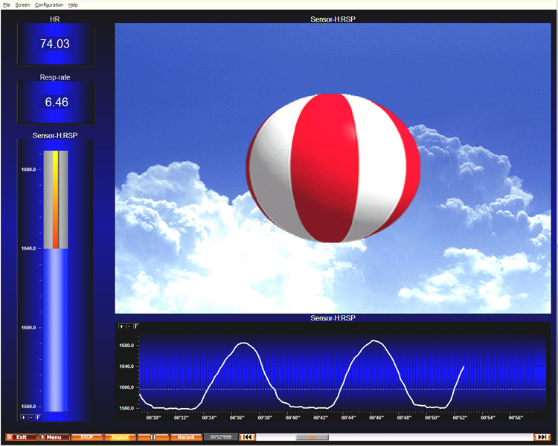Image resolution: width=558 pixels, height=446 pixels.
Task: Open the File menu
Action: tap(7, 4)
